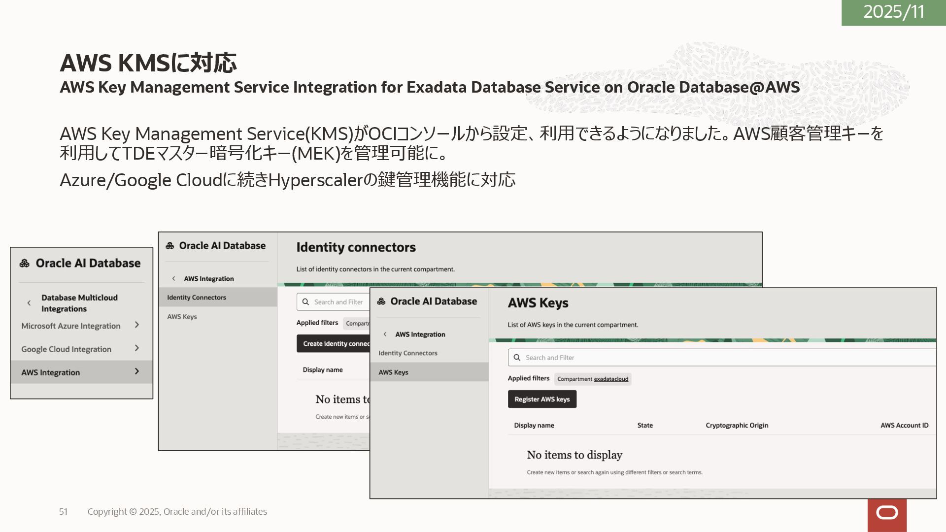Viewport: 946px width, 532px height.
Task: Expand AWS Integration chevron
Action: pyautogui.click(x=137, y=372)
